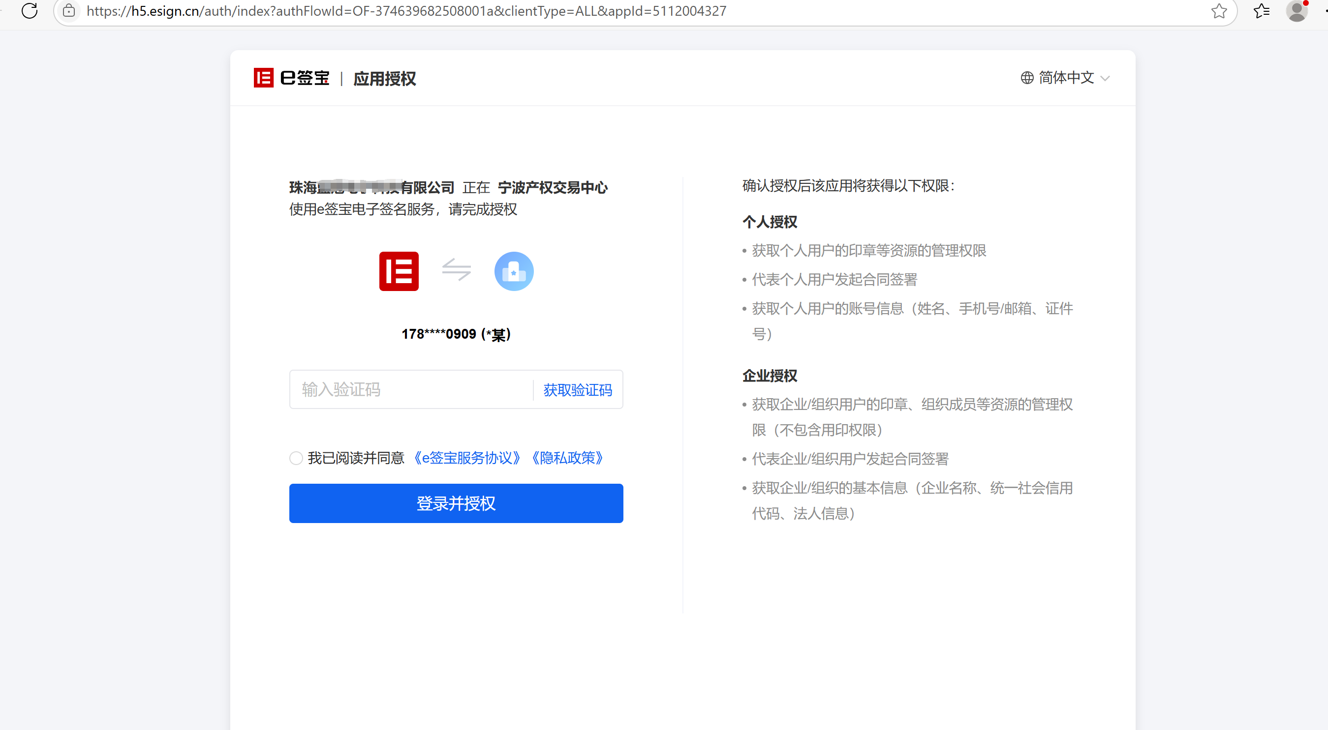
Task: Click the chevron beside 简体中文
Action: (1104, 78)
